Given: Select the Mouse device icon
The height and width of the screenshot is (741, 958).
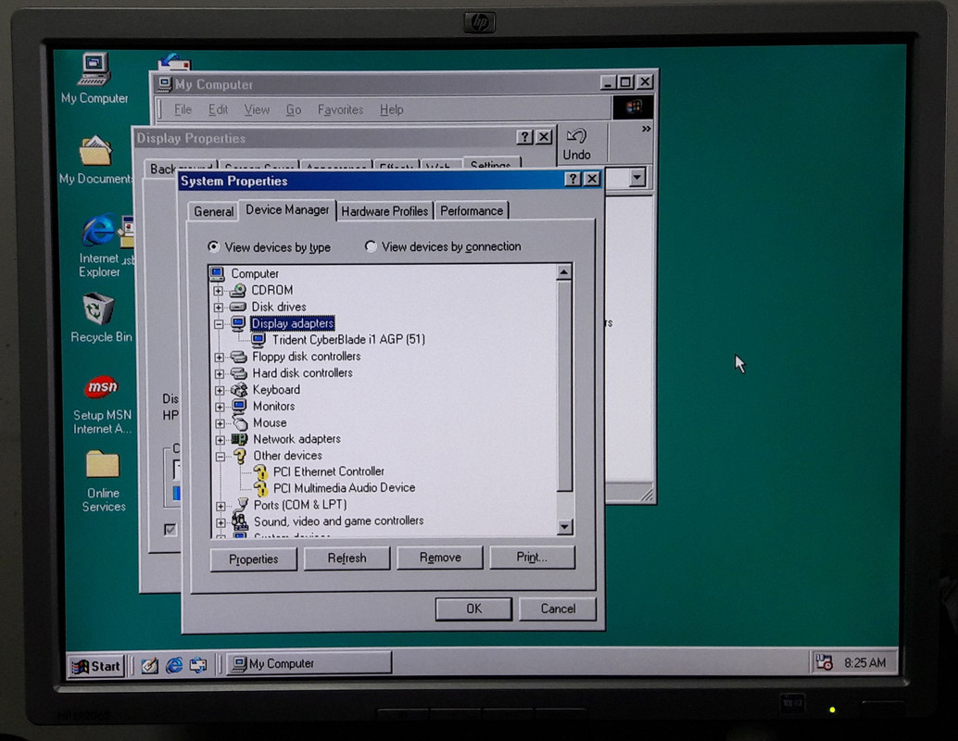Looking at the screenshot, I should (239, 422).
